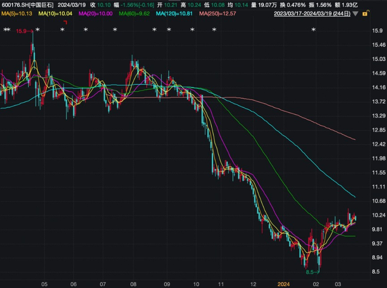Click the 2024 year label on time axis
The width and height of the screenshot is (387, 288).
(283, 282)
